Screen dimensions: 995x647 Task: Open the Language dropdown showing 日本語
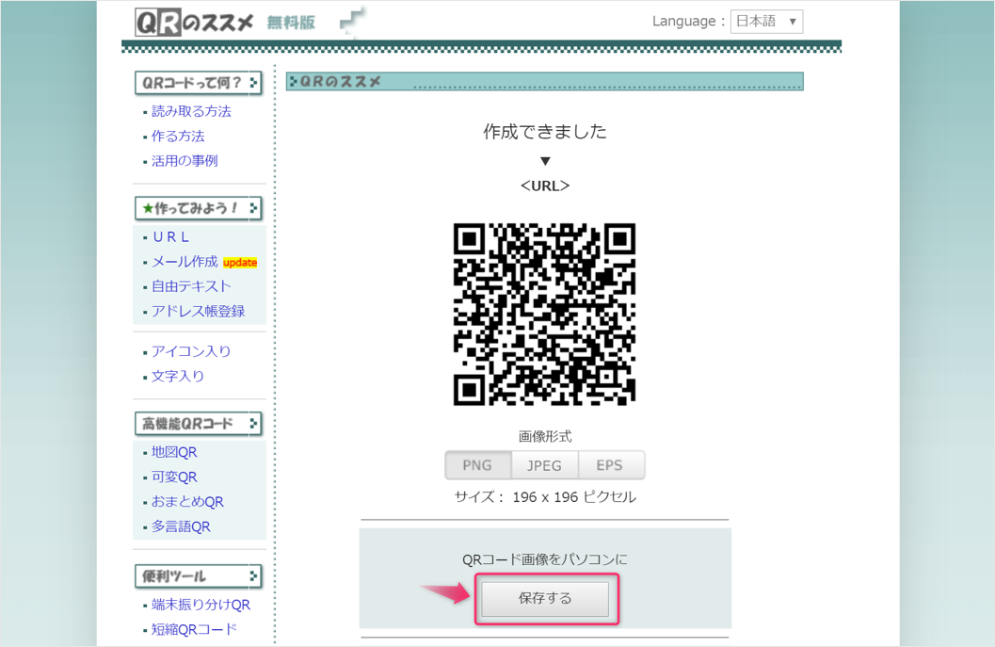tap(766, 22)
